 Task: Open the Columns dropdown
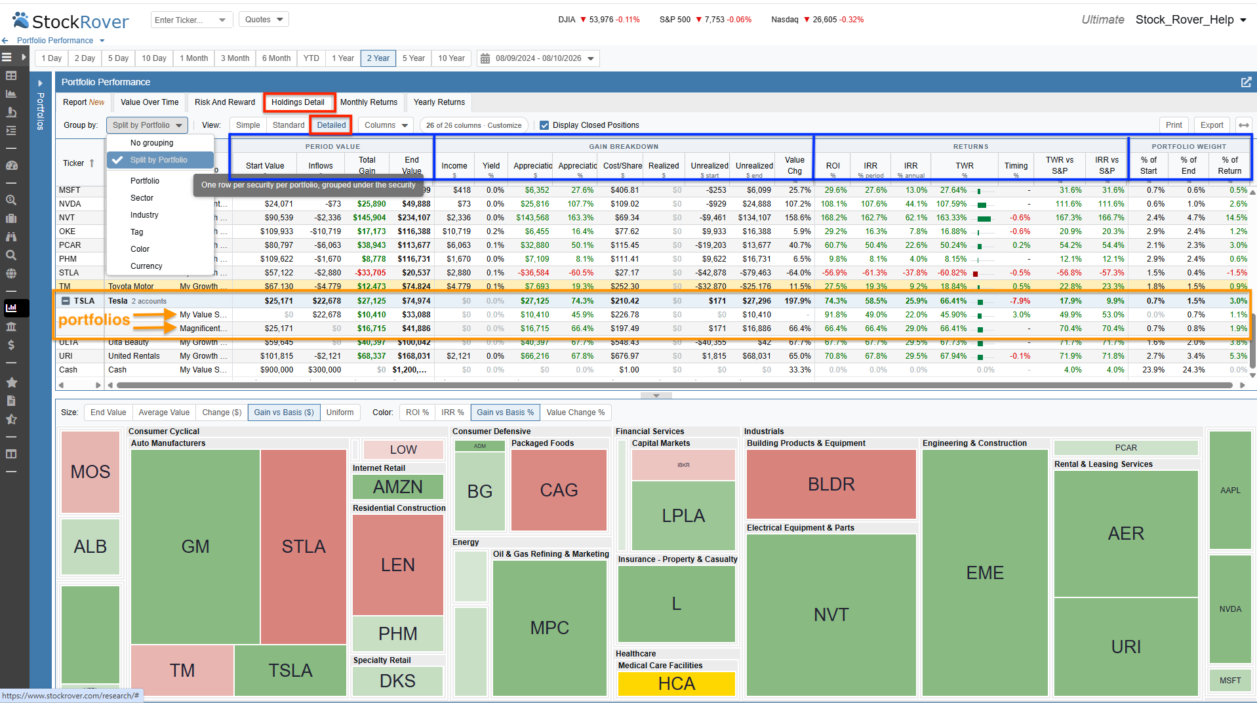tap(386, 125)
